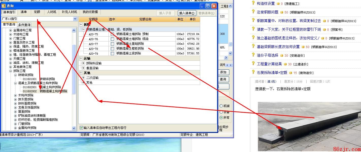Toggle 输入清单后自动带出工程内容行 checkbox
This screenshot has height=152, width=361.
coord(81,128)
